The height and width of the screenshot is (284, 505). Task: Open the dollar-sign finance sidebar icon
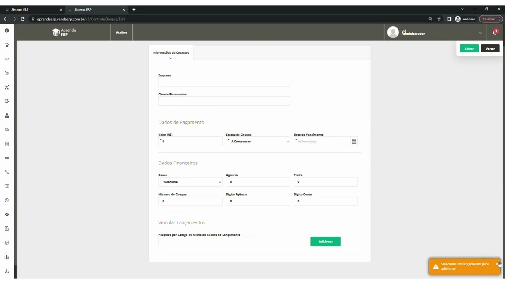pyautogui.click(x=7, y=30)
